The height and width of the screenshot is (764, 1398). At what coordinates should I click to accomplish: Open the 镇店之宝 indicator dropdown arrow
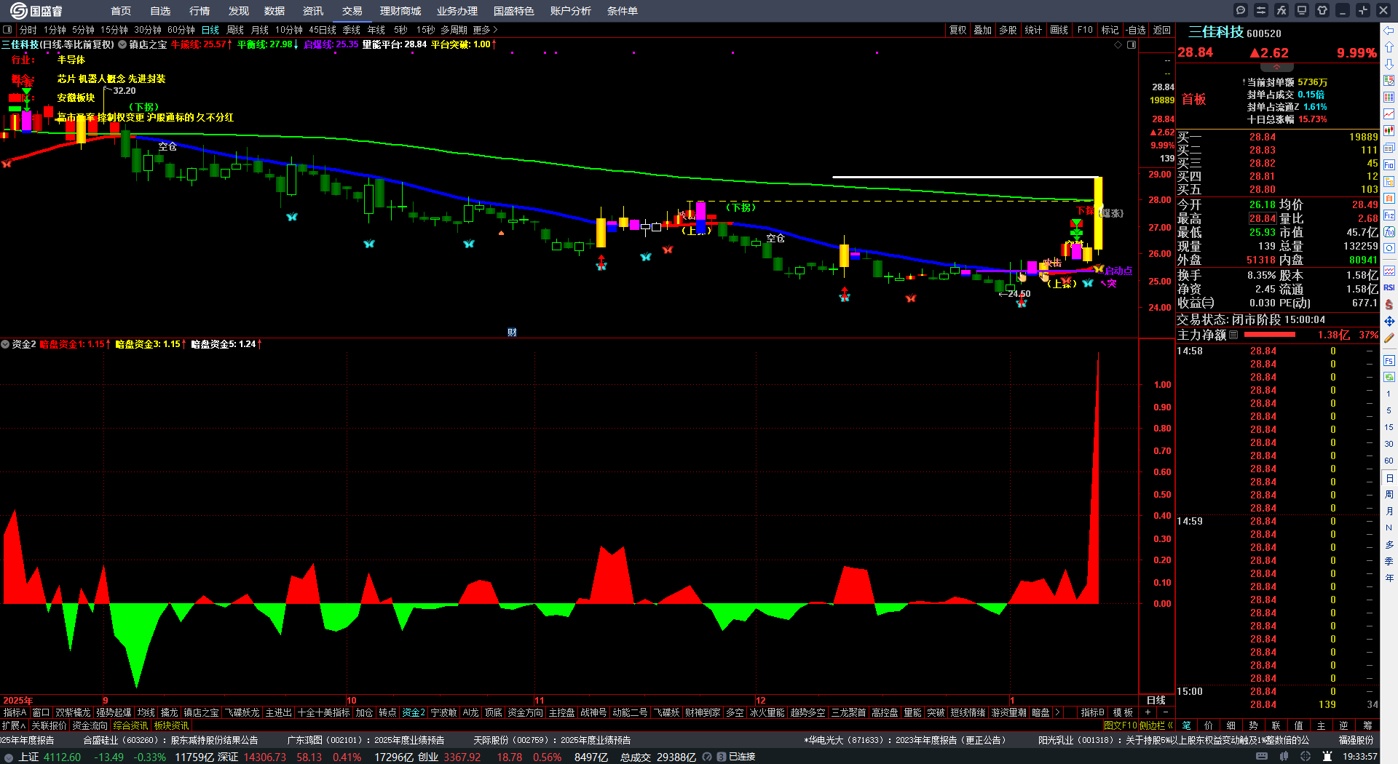pyautogui.click(x=122, y=44)
